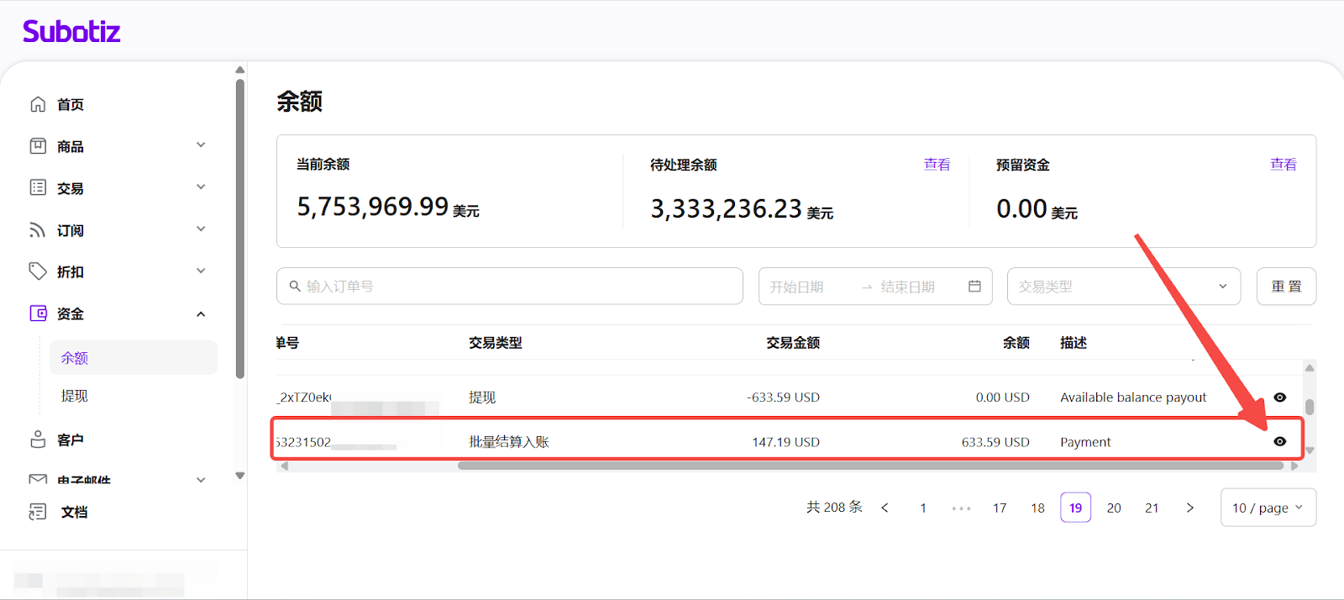Open the calendar icon in date range
The width and height of the screenshot is (1344, 600).
974,287
